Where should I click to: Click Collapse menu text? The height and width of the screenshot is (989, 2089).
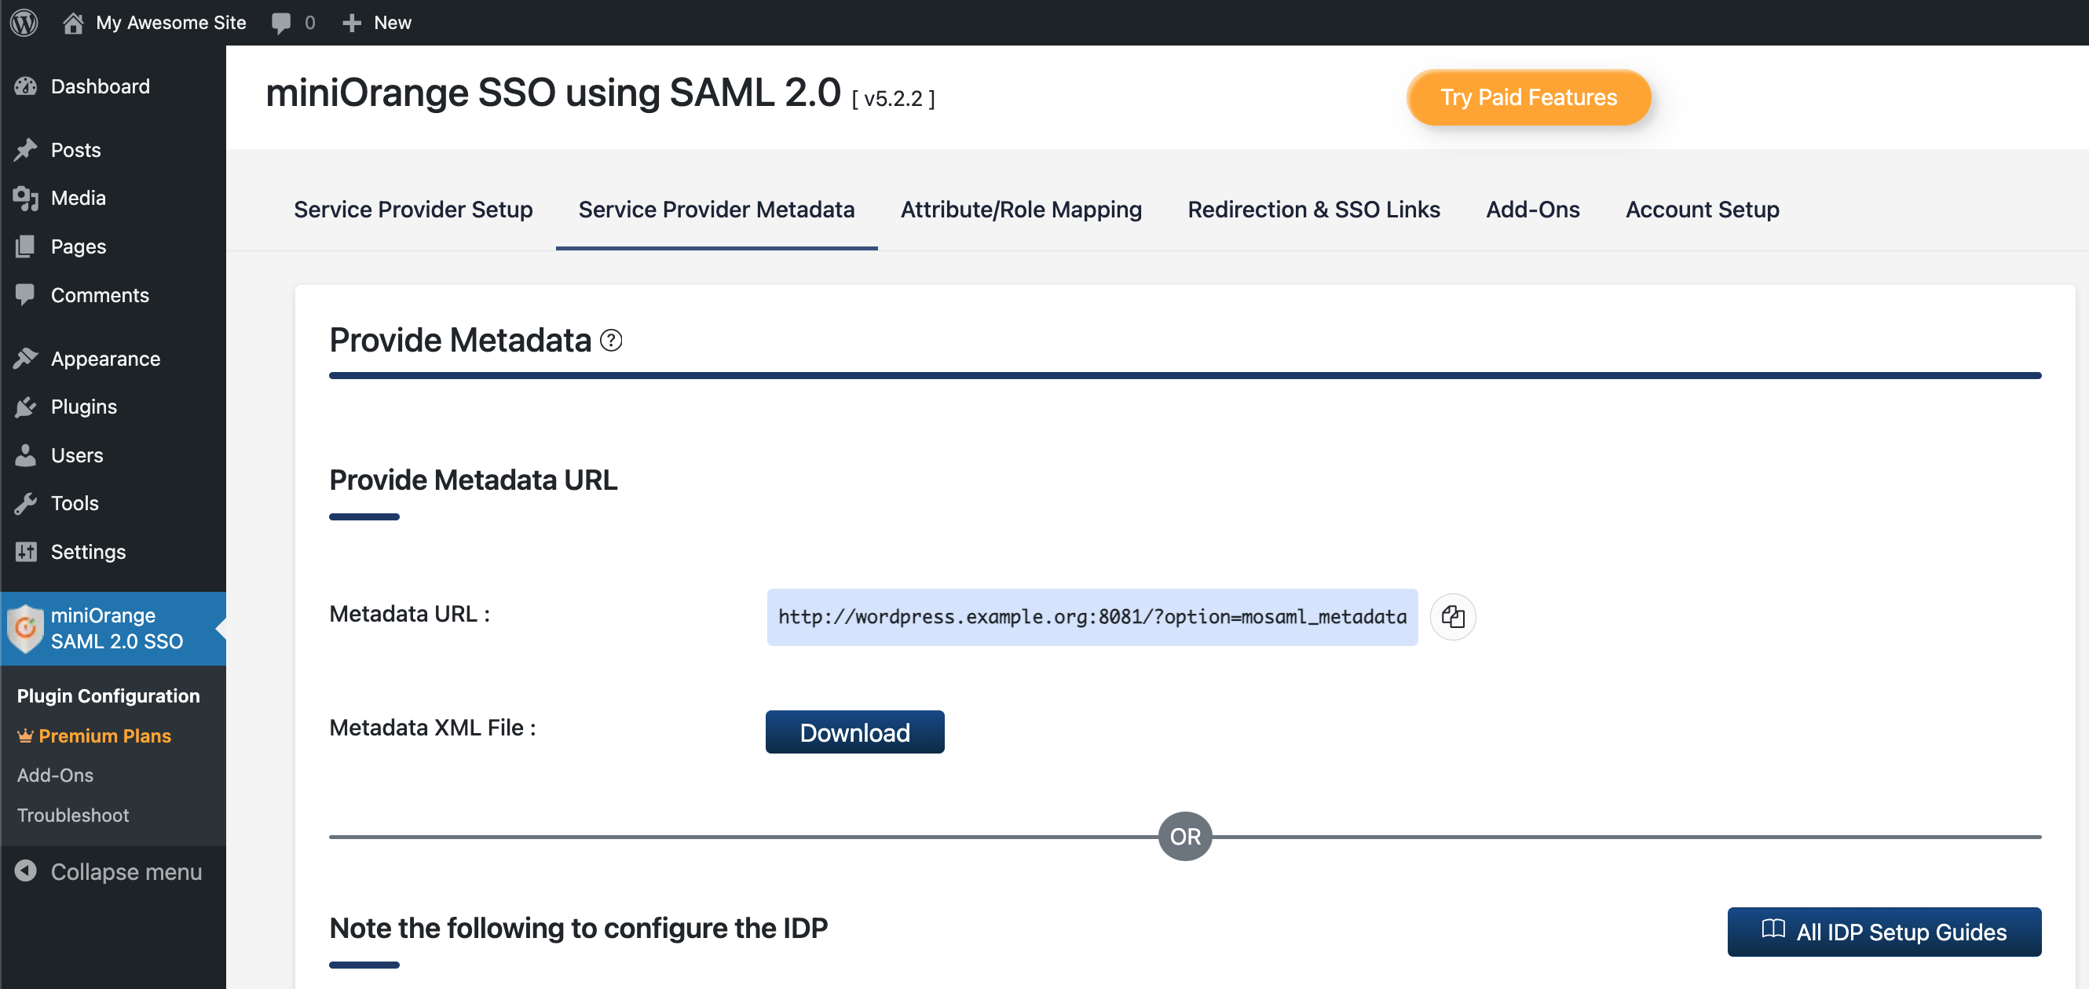[126, 871]
